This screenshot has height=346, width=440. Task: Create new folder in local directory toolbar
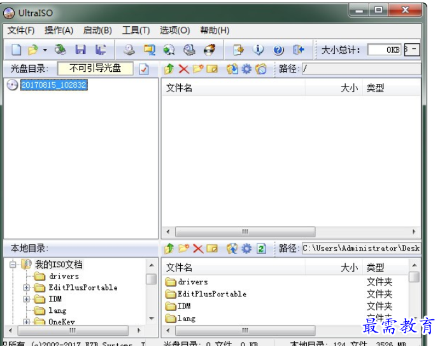[x=184, y=249]
